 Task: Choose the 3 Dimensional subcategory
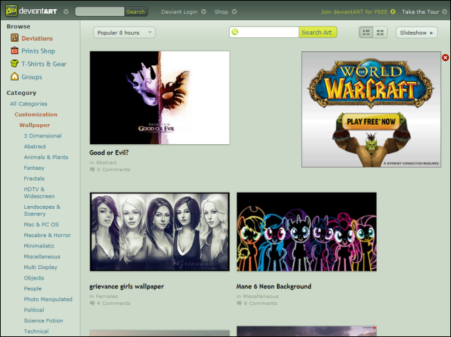[x=42, y=136]
